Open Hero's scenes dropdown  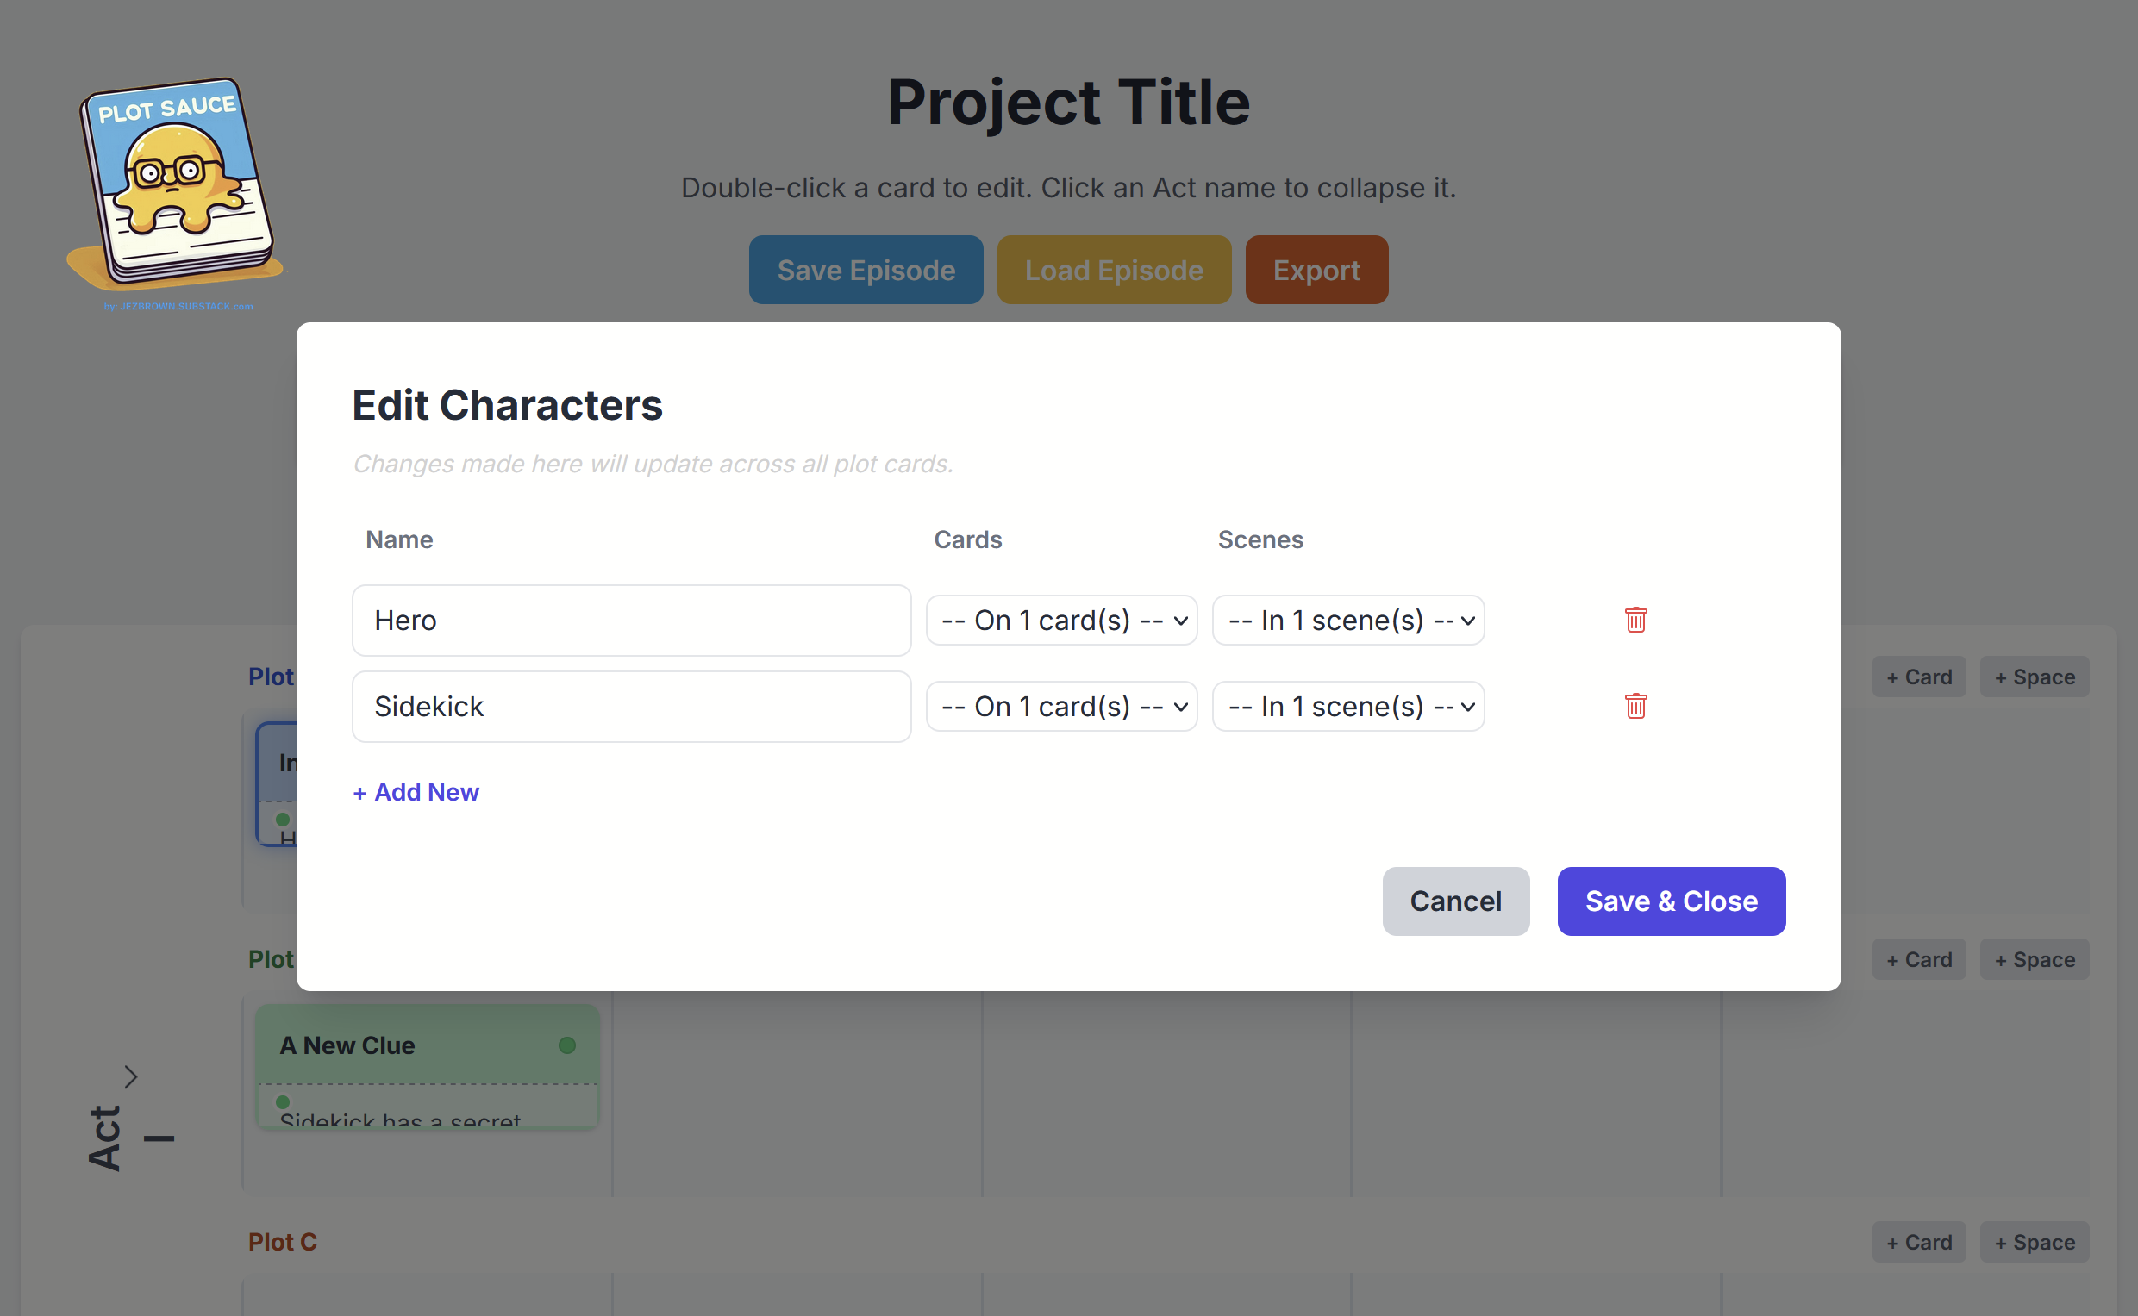pyautogui.click(x=1347, y=620)
